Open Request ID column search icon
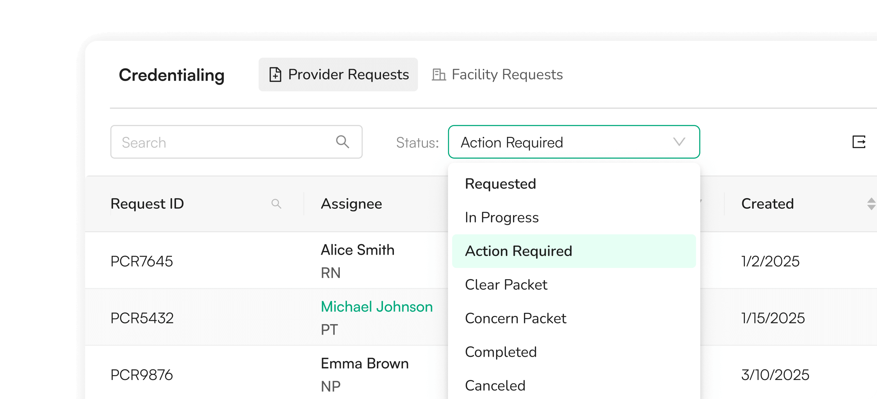 click(276, 204)
